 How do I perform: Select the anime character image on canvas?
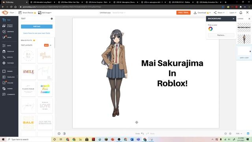tap(115, 73)
